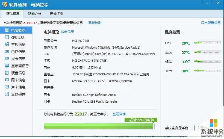Click the 其他硬件 icon
This screenshot has height=139, width=224.
pyautogui.click(x=7, y=94)
